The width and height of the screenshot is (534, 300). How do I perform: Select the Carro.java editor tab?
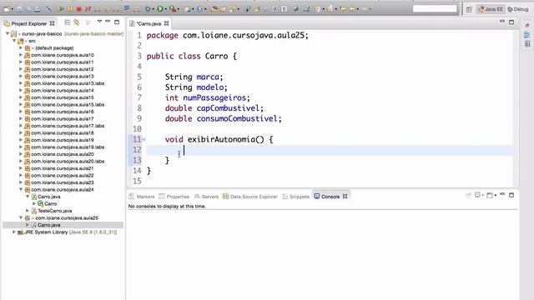pos(149,23)
